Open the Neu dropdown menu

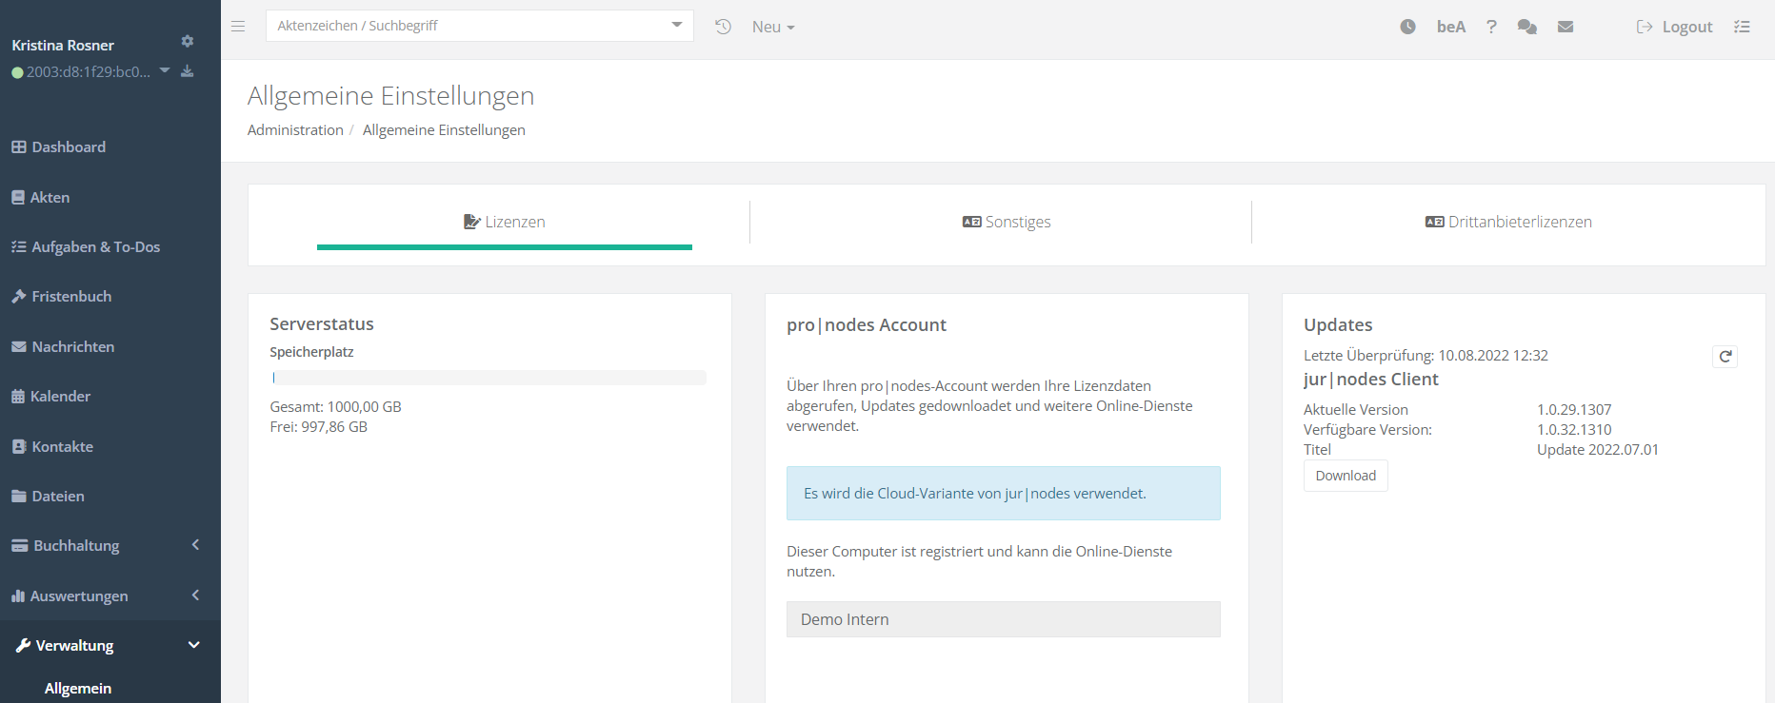pos(772,27)
